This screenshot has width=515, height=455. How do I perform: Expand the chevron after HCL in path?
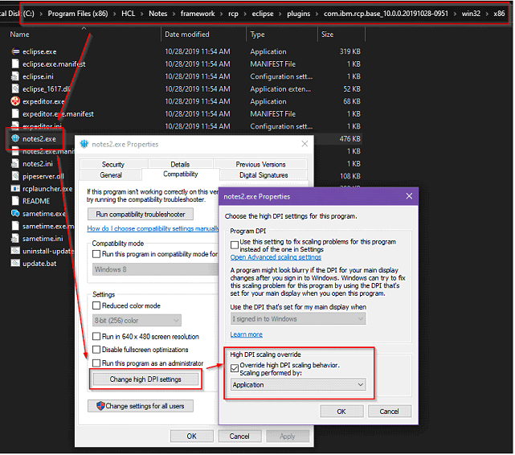[142, 14]
